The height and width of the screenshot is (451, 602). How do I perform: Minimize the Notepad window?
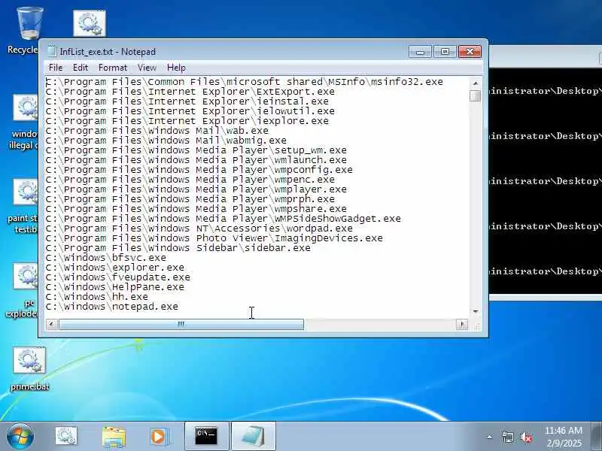[x=420, y=51]
